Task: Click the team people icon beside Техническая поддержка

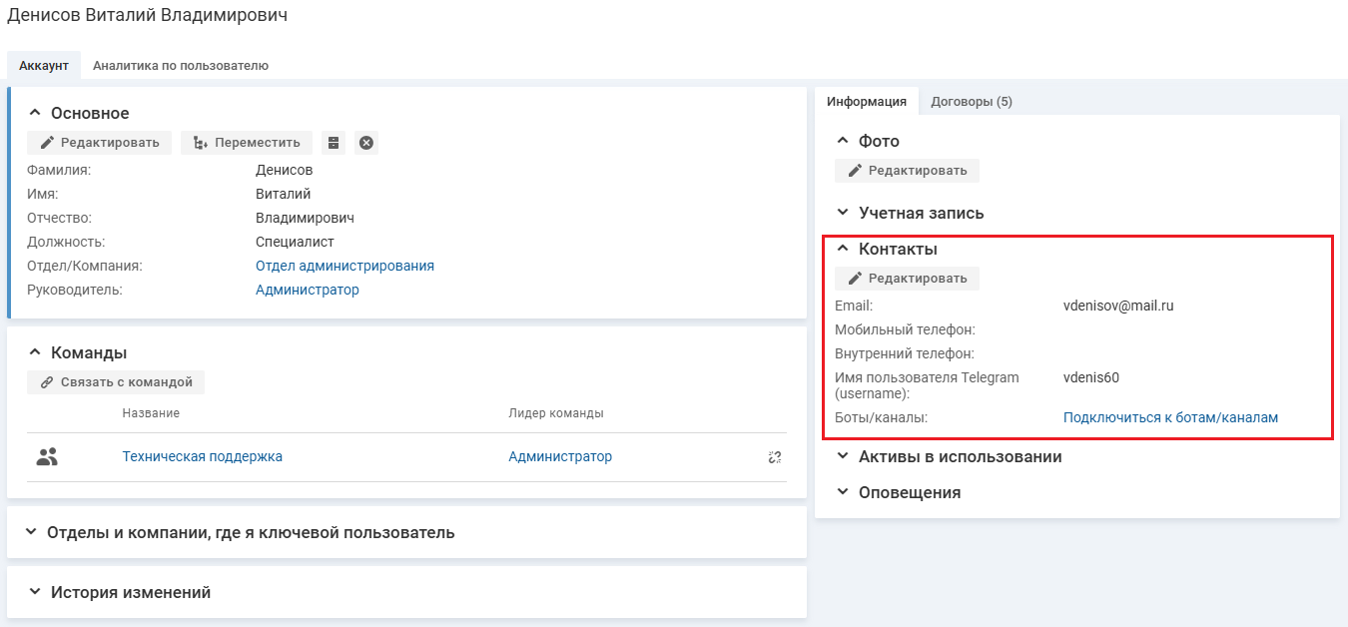Action: point(47,457)
